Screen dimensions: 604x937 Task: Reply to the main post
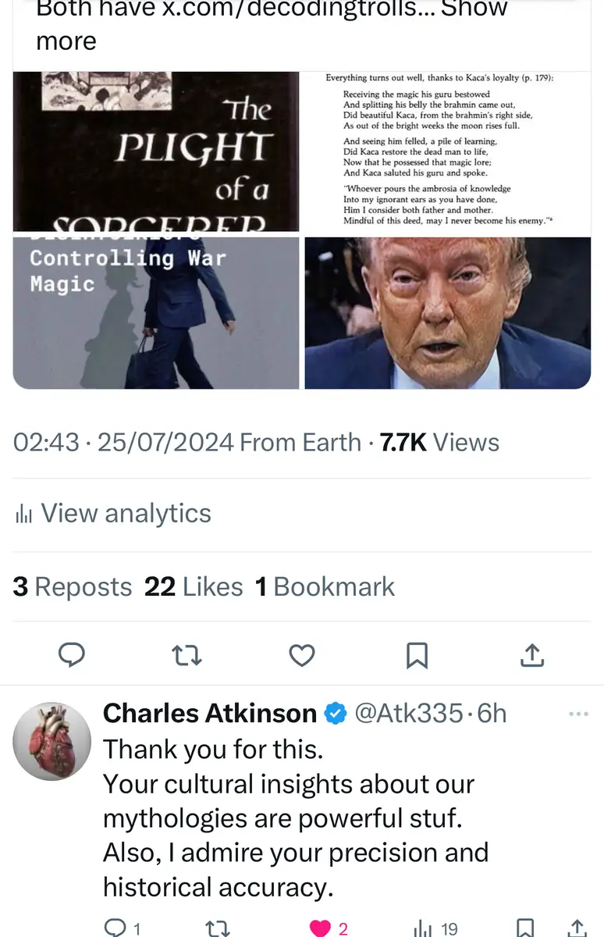(x=72, y=656)
